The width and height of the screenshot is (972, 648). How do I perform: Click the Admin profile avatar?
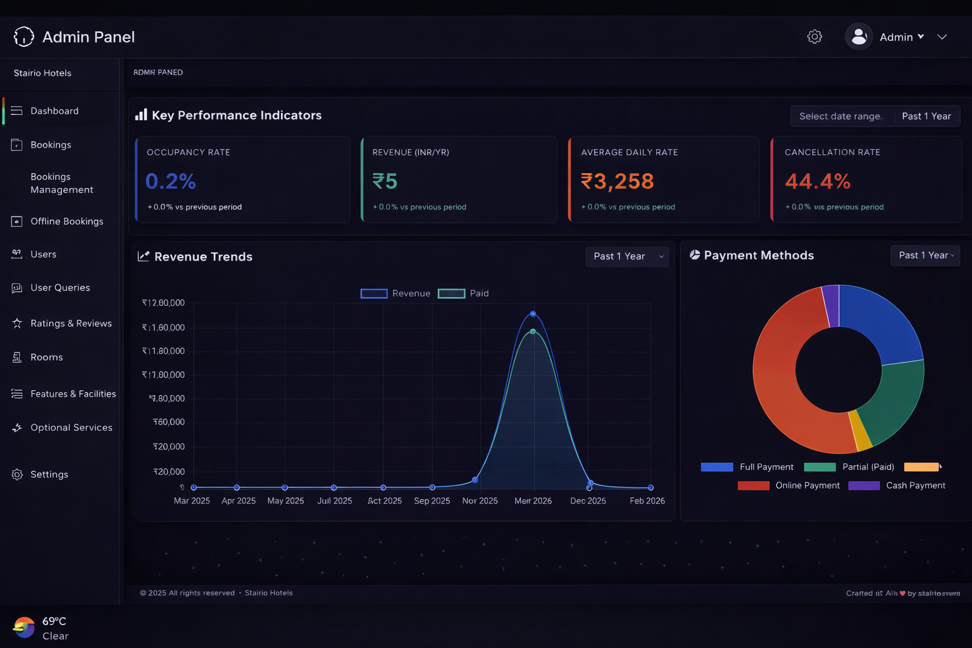click(858, 37)
